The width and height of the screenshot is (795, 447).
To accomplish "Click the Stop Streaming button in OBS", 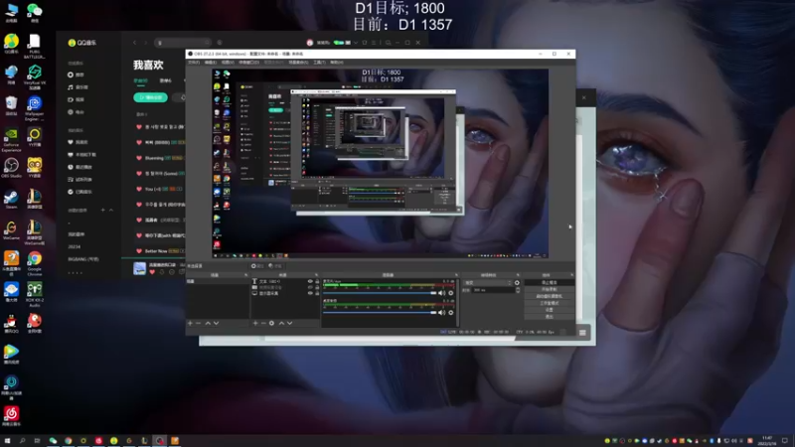I will coord(550,283).
